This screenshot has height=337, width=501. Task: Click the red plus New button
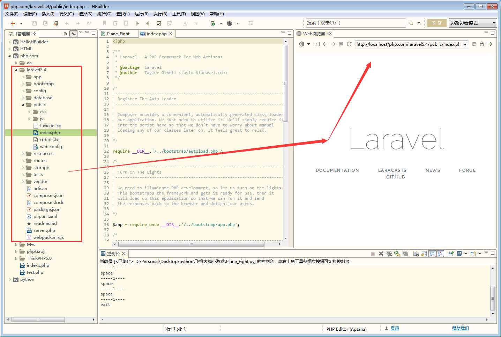(13, 23)
